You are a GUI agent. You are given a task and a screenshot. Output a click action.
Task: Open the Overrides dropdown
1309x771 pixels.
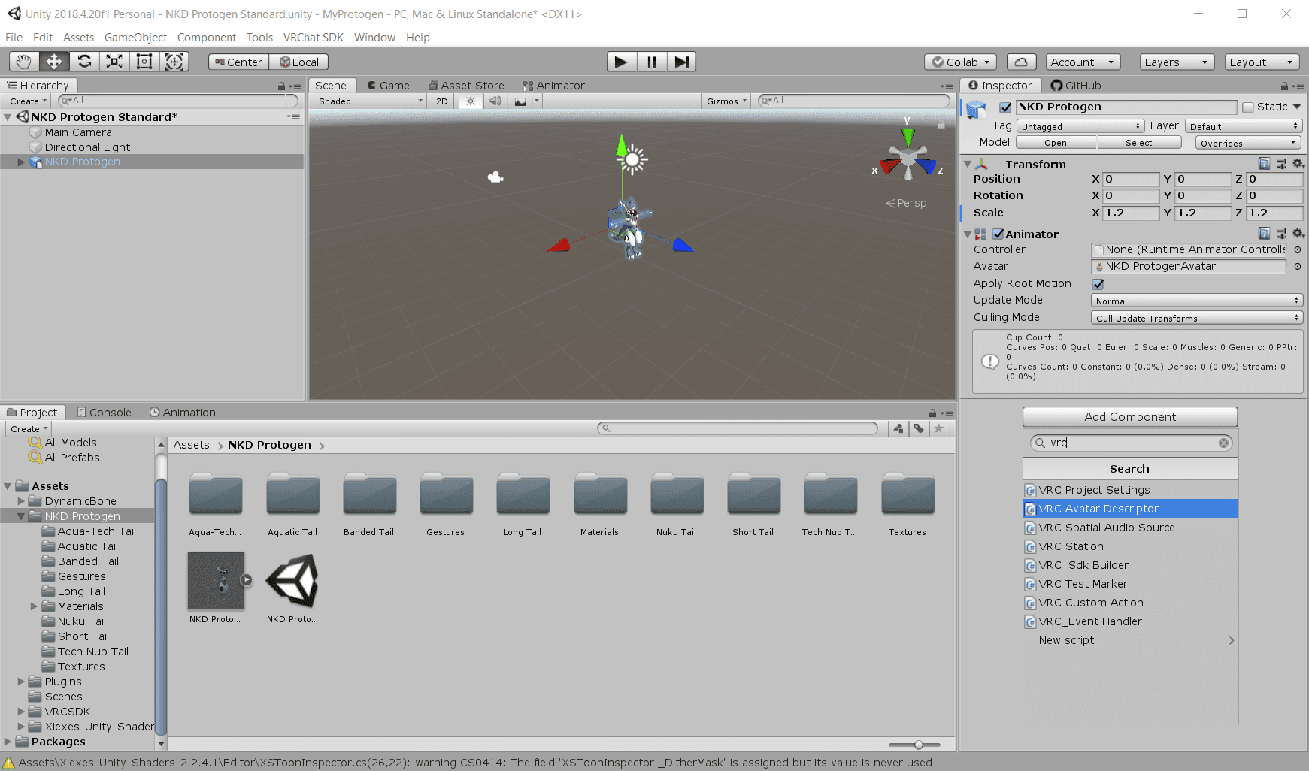1247,143
